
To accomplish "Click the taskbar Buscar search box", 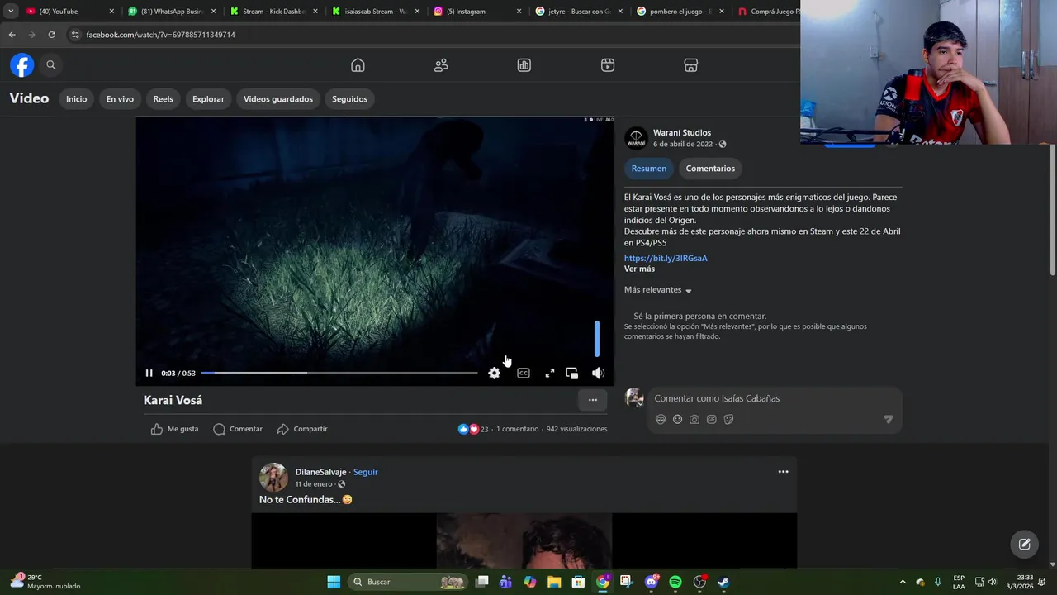I will (x=409, y=582).
